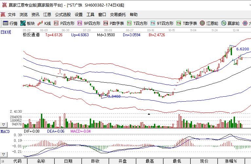251x164 pixels.
Task: Click the 9P四方形 P9 icon
Action: (80, 23)
